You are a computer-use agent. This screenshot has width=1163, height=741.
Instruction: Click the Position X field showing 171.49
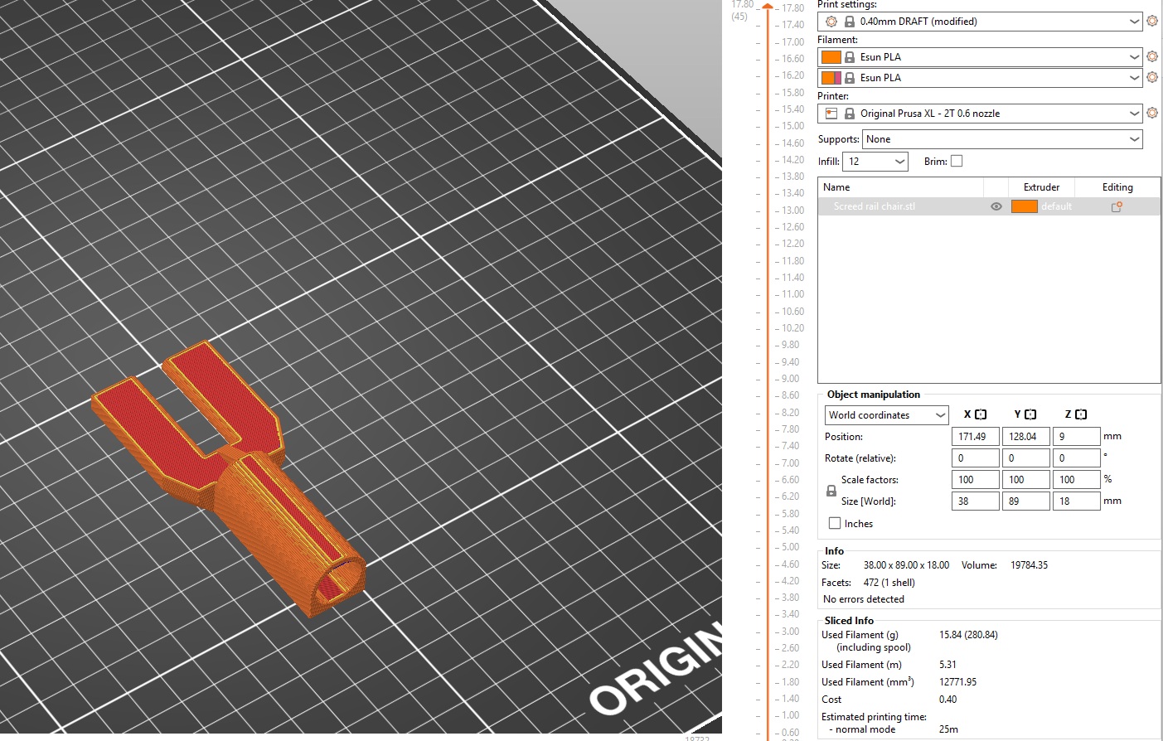pyautogui.click(x=976, y=437)
